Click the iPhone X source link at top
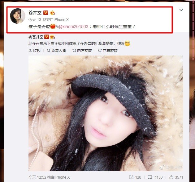This screenshot has height=182, width=195. 61,20
